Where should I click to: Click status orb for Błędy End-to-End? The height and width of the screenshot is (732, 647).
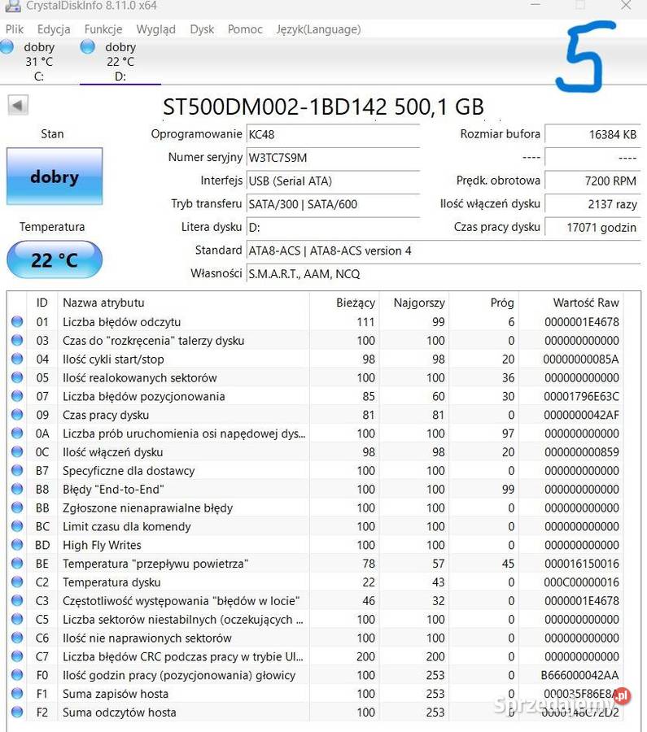coord(17,489)
